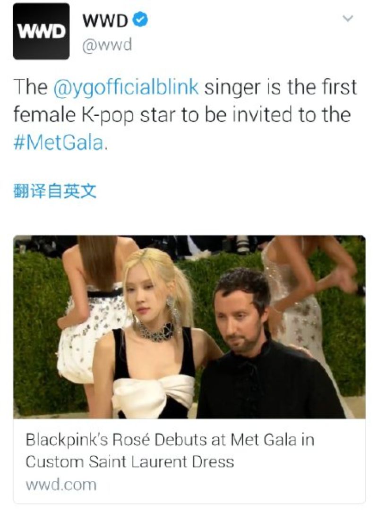
Task: Click the blue verified badge next to WWD
Action: point(140,20)
